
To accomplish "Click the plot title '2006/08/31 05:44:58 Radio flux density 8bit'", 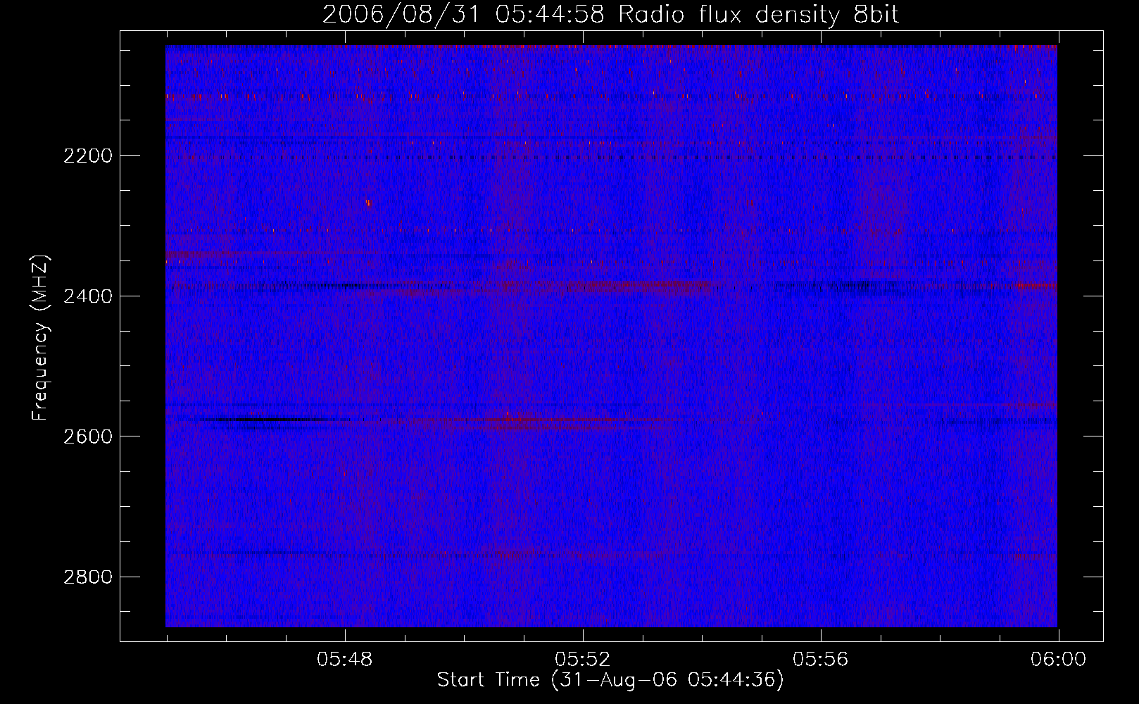I will tap(611, 15).
